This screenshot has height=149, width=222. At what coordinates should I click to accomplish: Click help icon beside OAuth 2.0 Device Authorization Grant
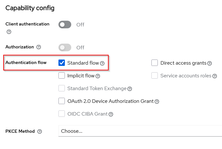[157, 102]
